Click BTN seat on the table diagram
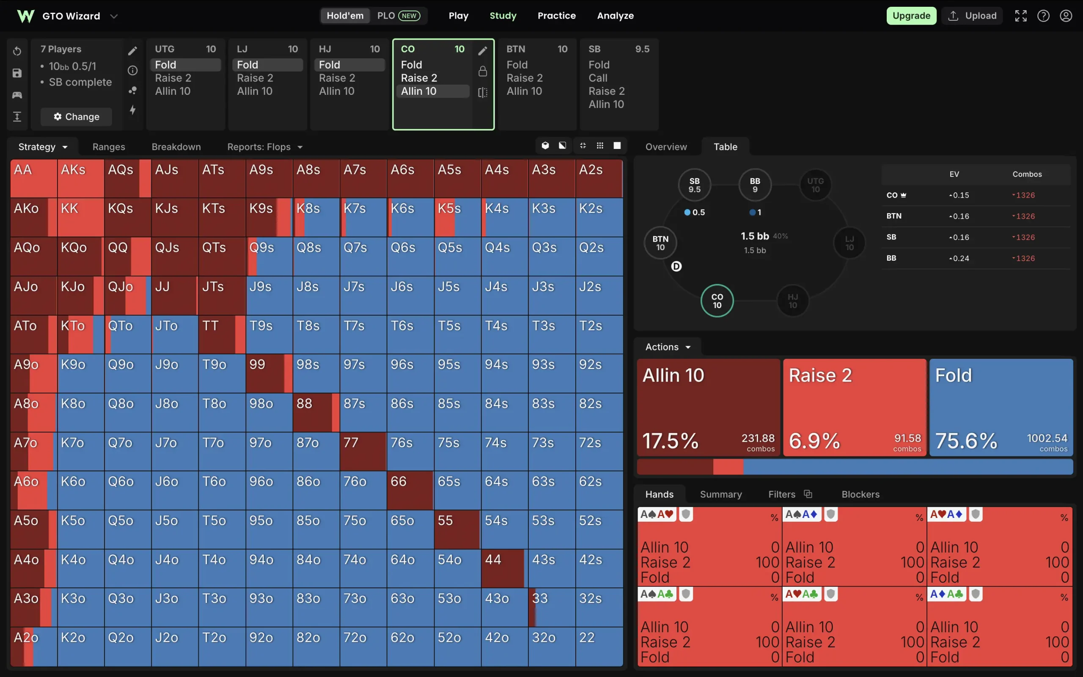The image size is (1083, 677). coord(660,243)
